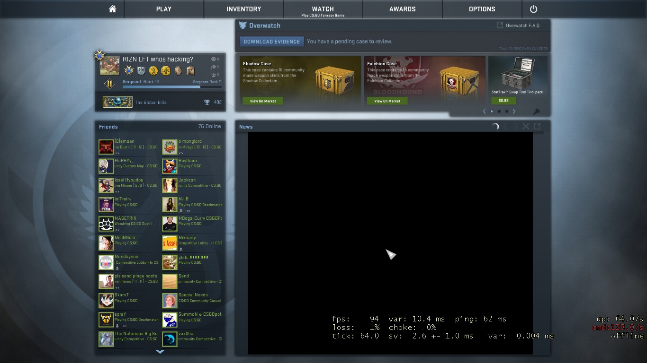Click the trophy wins icon
Image resolution: width=647 pixels, height=363 pixels.
(x=207, y=102)
